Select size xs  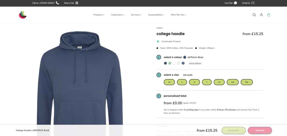point(169,82)
